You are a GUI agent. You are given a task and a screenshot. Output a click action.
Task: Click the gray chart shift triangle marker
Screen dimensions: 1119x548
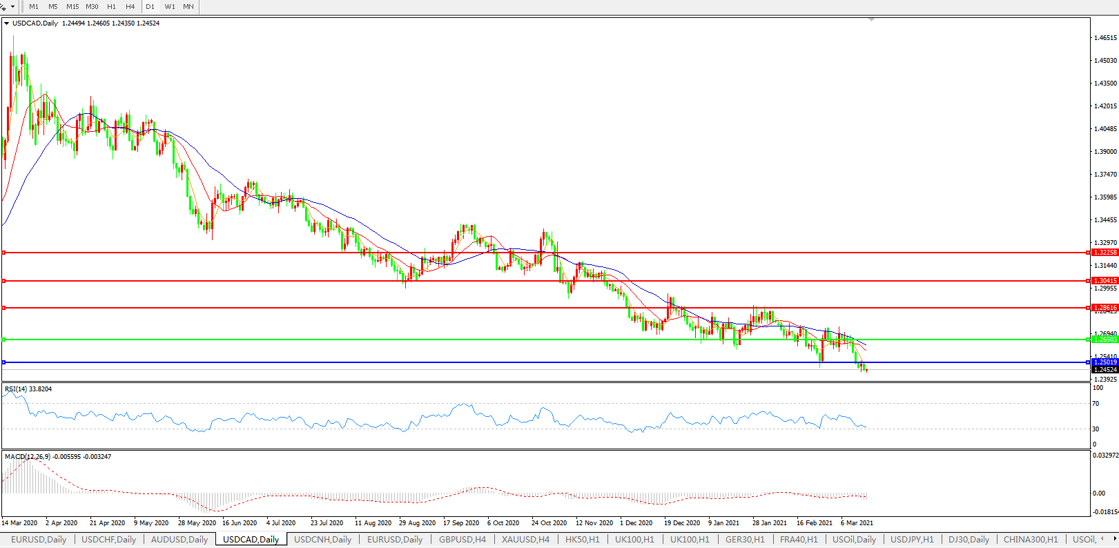(872, 20)
